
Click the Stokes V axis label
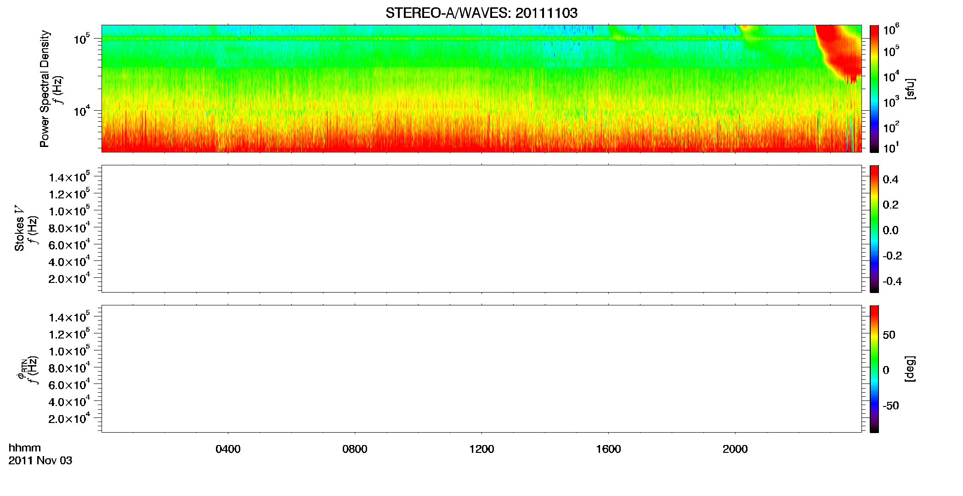point(19,228)
